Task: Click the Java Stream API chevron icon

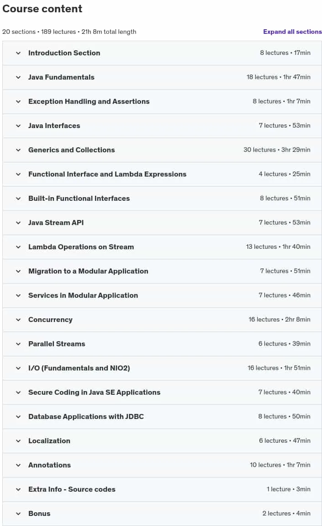Action: [x=18, y=223]
